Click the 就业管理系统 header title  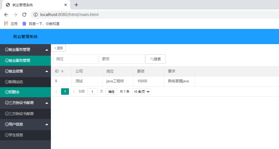[25, 37]
